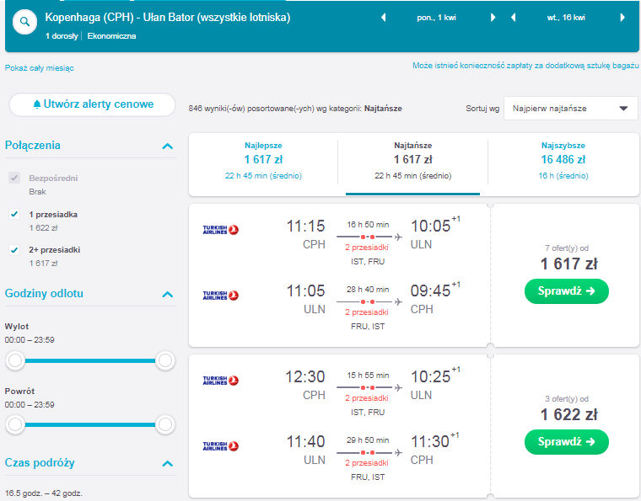The image size is (641, 501).
Task: Click bell icon in price alerts button
Action: coord(37,104)
